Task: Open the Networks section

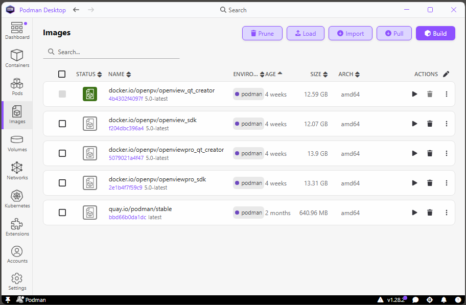Action: pyautogui.click(x=17, y=171)
